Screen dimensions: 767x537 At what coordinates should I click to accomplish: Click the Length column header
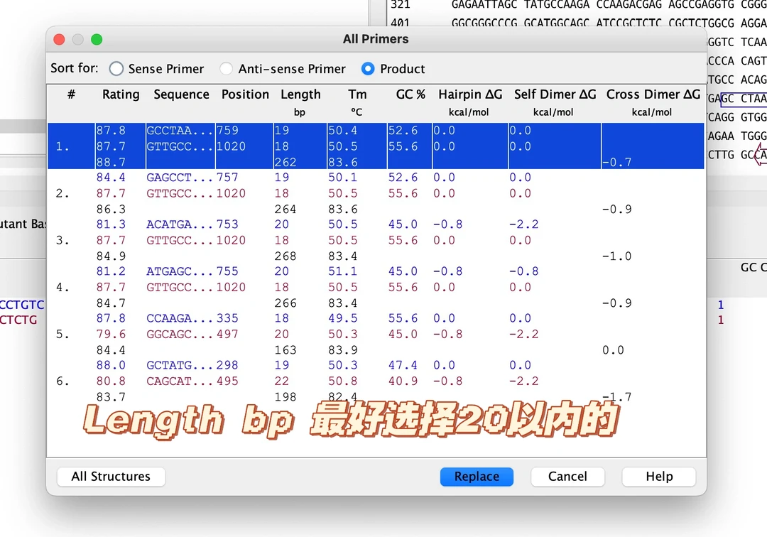300,94
